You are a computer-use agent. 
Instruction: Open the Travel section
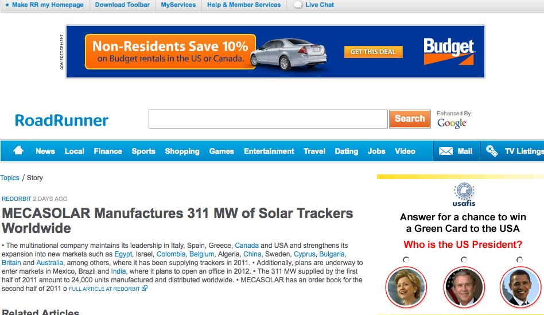[314, 151]
